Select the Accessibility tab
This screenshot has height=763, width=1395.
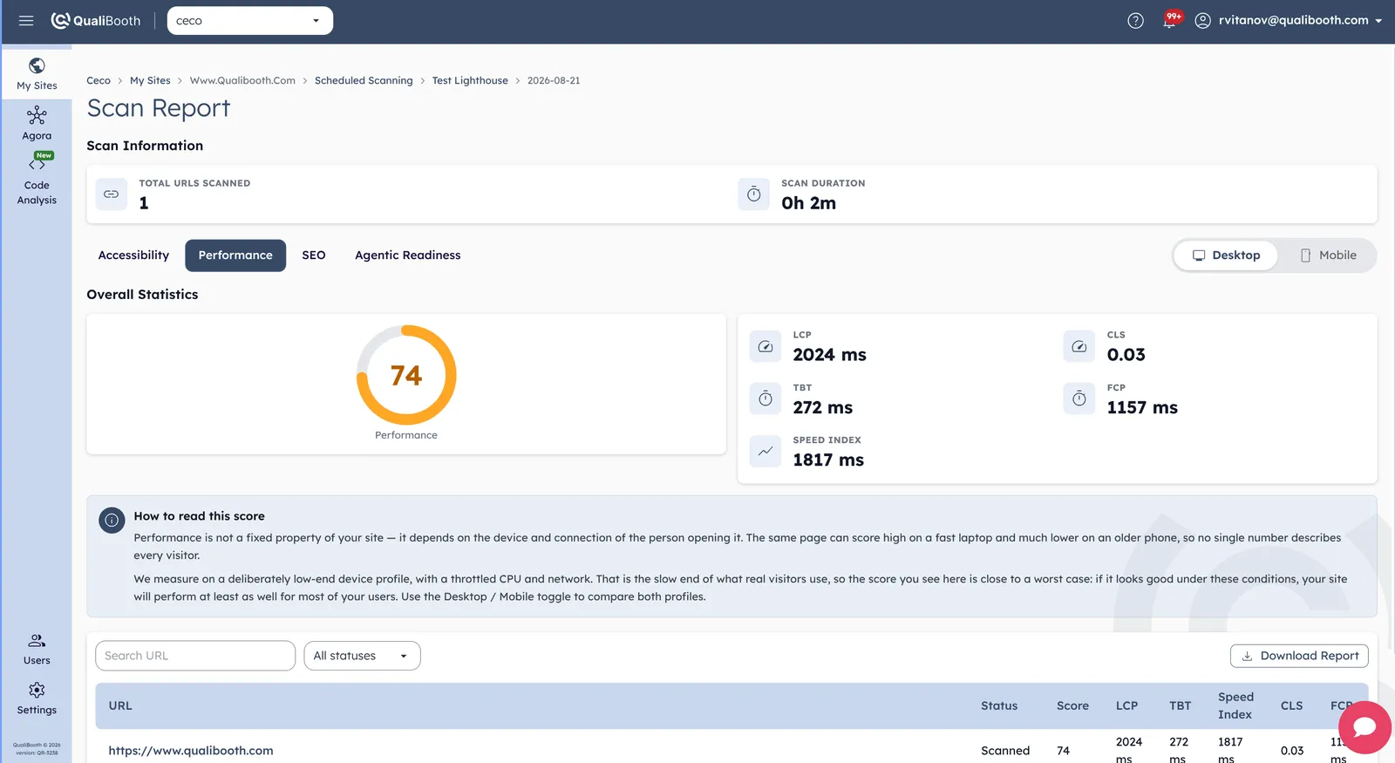click(133, 255)
